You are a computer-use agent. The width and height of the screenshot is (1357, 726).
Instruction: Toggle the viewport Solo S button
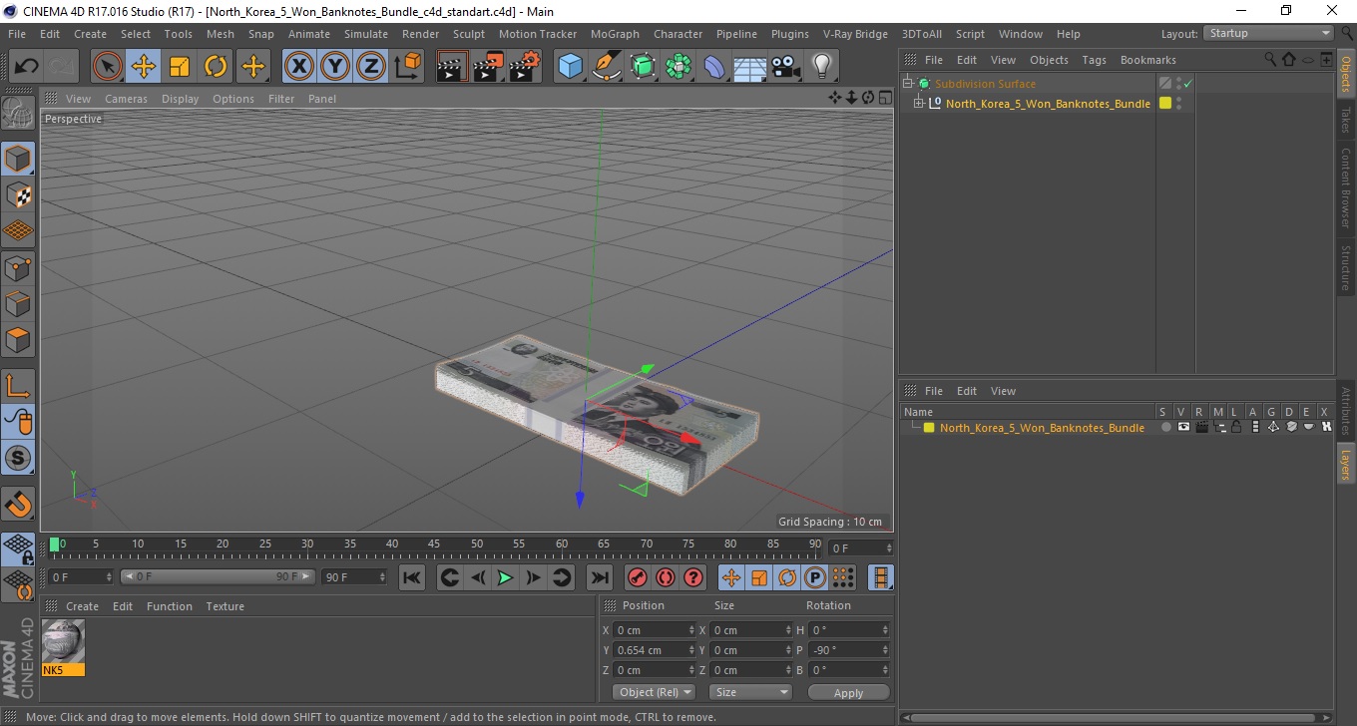(18, 458)
